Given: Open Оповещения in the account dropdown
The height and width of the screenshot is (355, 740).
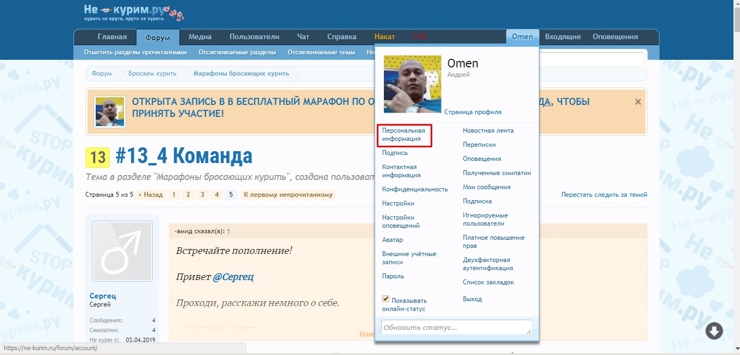Looking at the screenshot, I should 482,159.
